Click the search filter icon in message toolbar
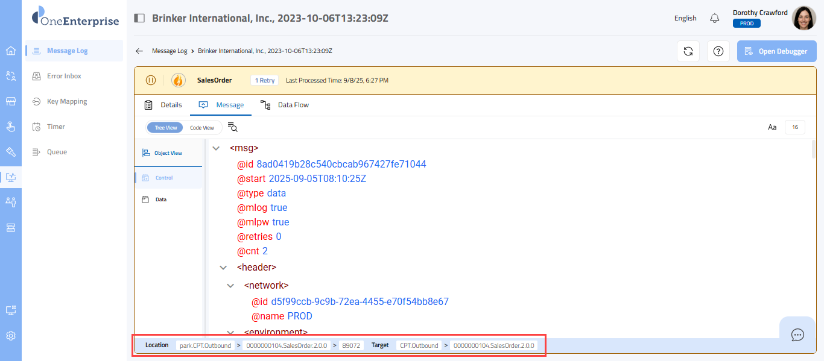 (233, 127)
